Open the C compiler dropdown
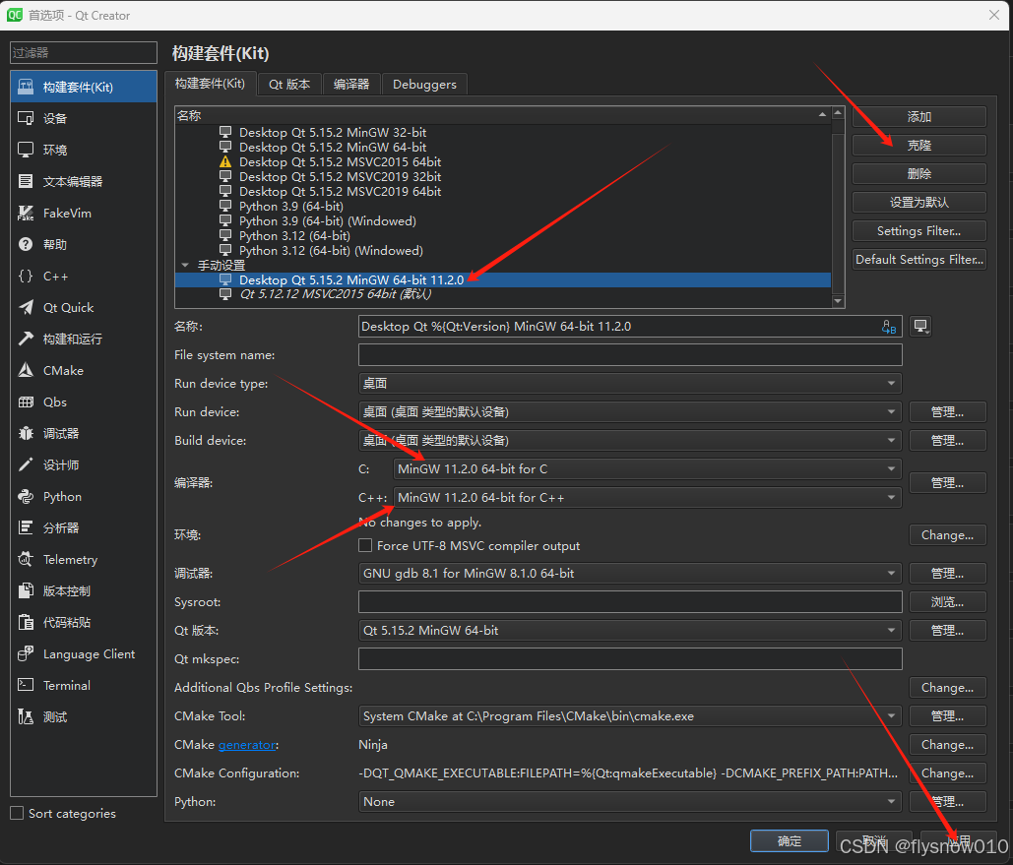 point(648,469)
